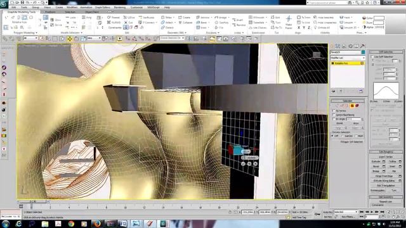Click the Select Object arrow tool
This screenshot has height=228, width=406.
pyautogui.click(x=41, y=39)
